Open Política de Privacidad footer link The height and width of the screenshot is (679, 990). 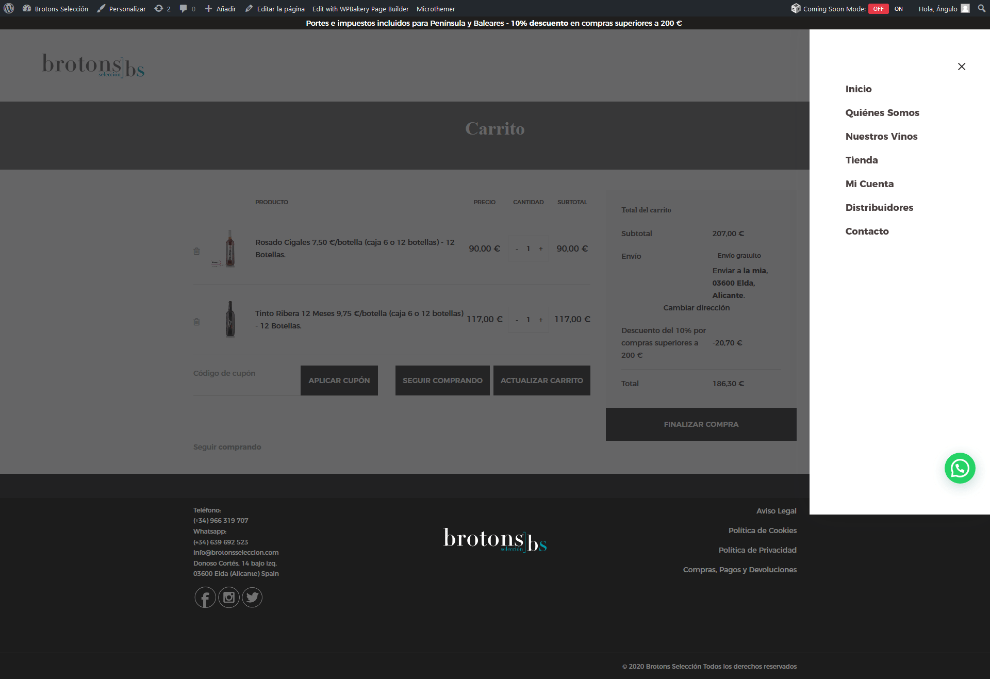(757, 550)
